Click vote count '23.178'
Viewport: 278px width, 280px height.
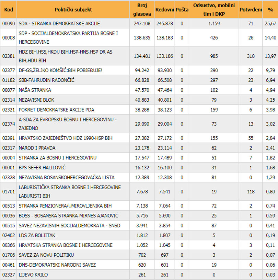(142, 148)
